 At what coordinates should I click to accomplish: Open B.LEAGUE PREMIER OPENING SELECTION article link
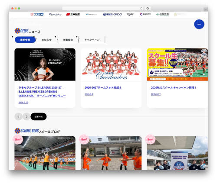coord(42,92)
